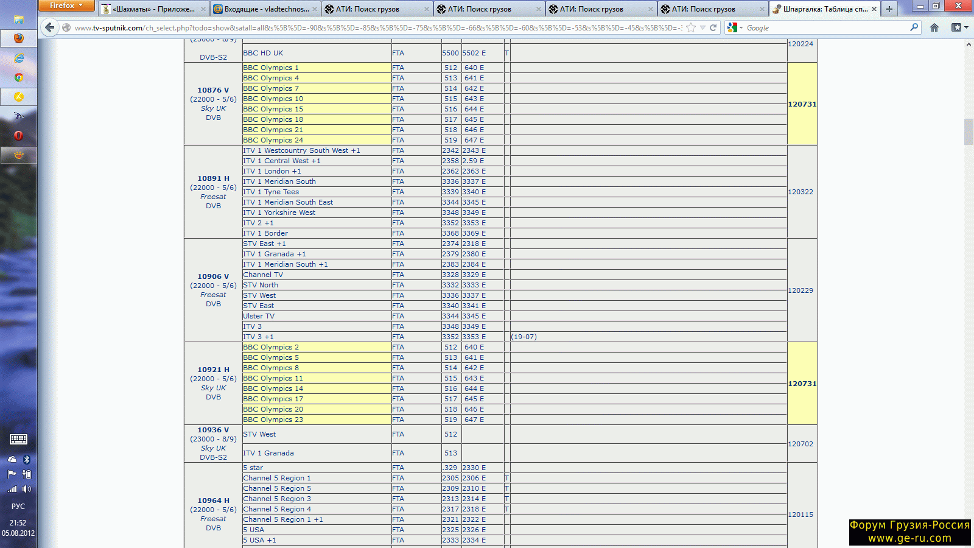Choose search engine via Google icon dropdown
Screen dimensions: 974x548
[x=734, y=27]
